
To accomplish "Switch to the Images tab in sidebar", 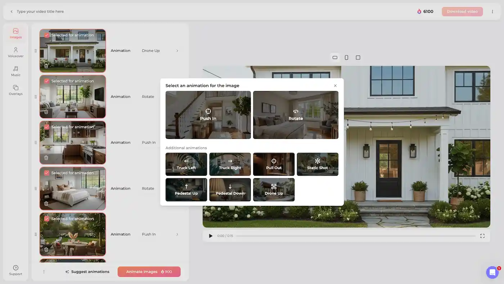I will (x=15, y=34).
